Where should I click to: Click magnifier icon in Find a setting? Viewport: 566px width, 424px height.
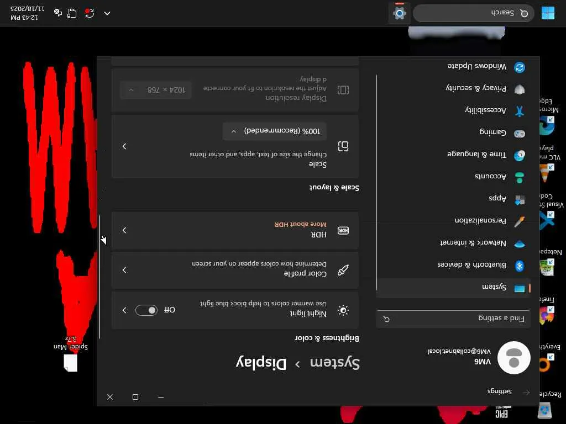pyautogui.click(x=386, y=319)
